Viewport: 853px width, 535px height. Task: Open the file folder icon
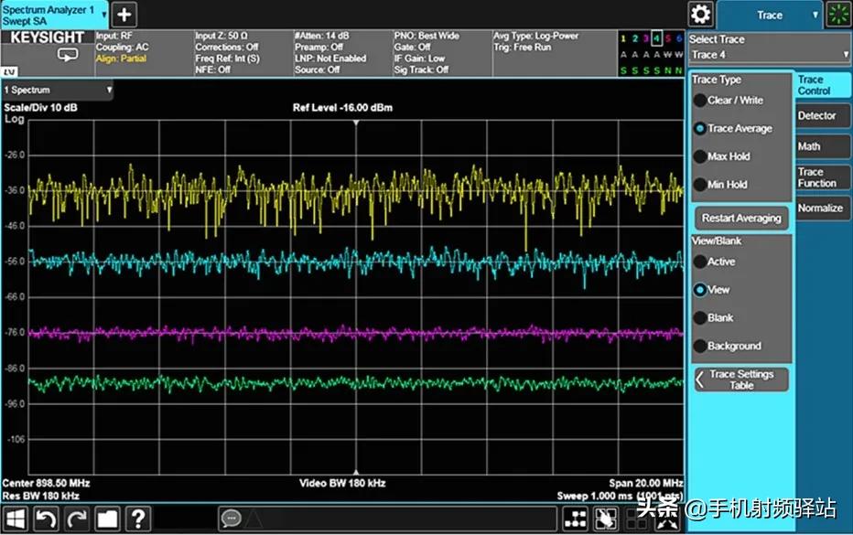[x=107, y=519]
